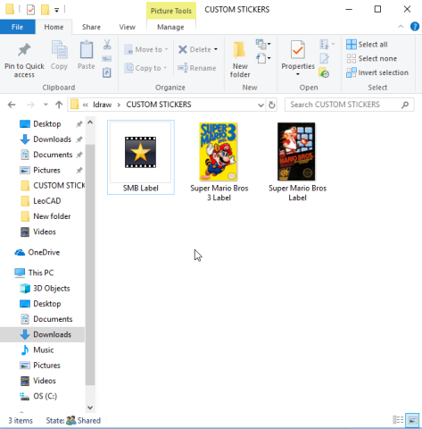Open OneDrive in navigation pane
The height and width of the screenshot is (429, 422).
37,252
